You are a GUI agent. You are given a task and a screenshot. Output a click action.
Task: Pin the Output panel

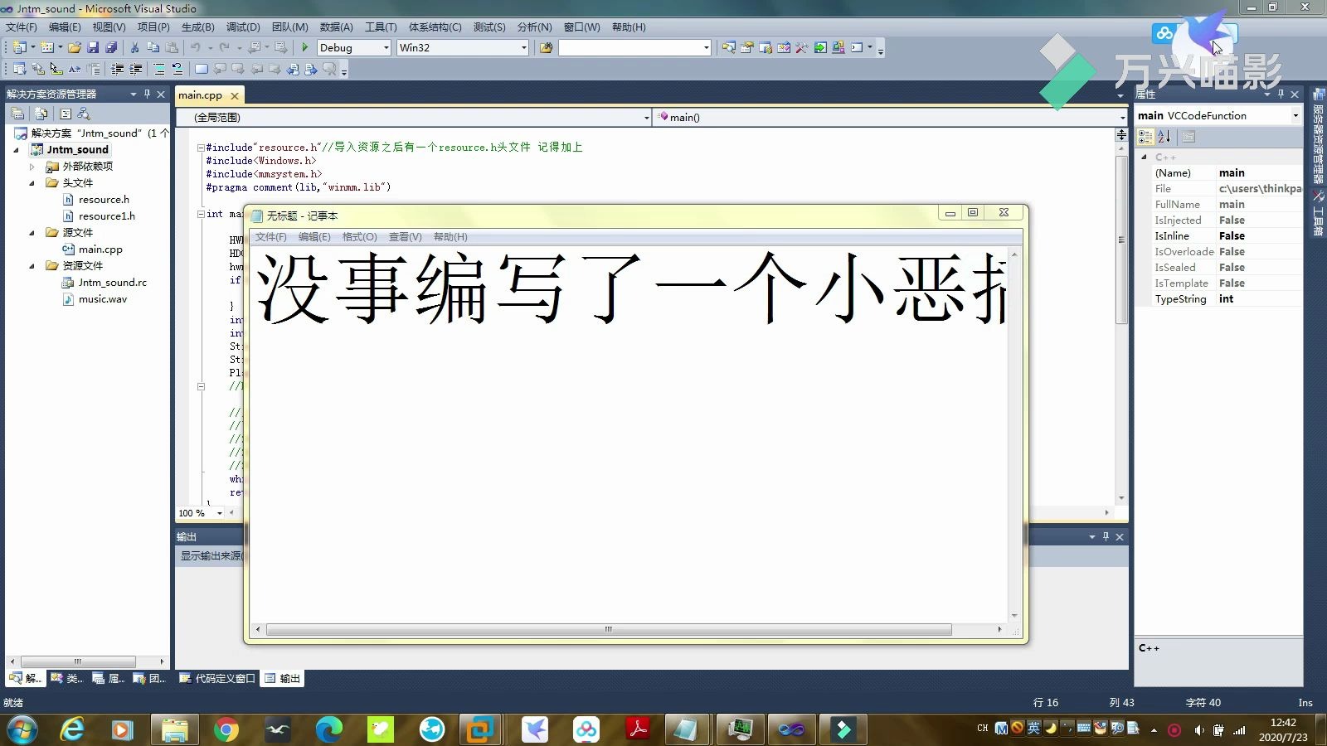(x=1106, y=536)
